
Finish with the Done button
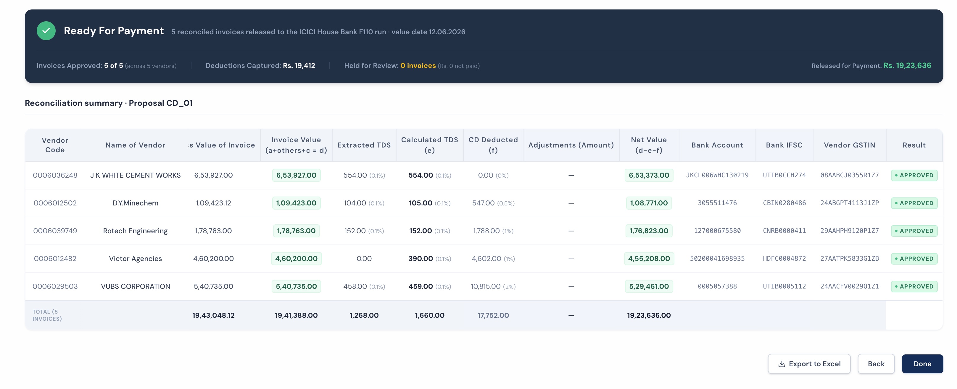click(x=922, y=364)
